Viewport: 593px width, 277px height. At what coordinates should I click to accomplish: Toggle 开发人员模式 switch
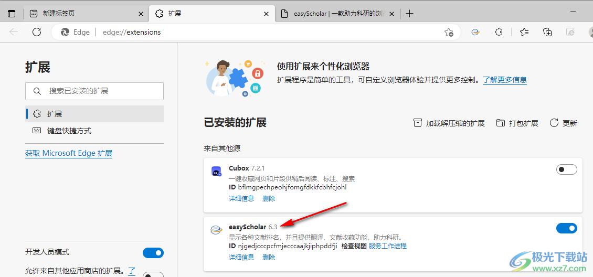click(x=153, y=253)
